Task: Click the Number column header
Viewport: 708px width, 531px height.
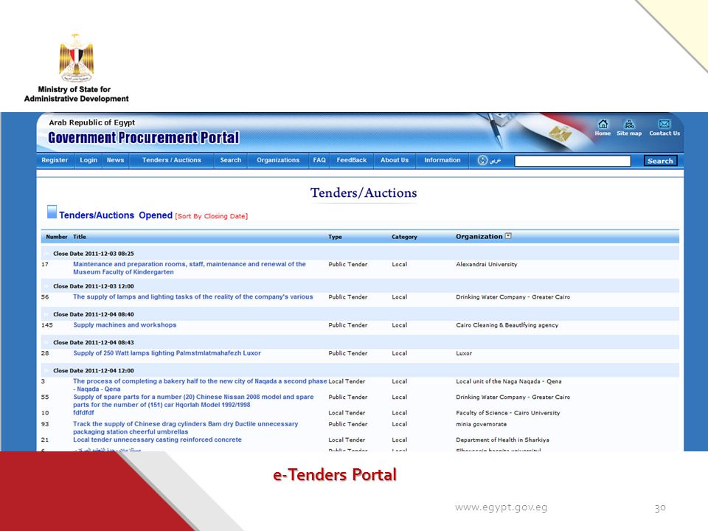Action: (x=57, y=237)
